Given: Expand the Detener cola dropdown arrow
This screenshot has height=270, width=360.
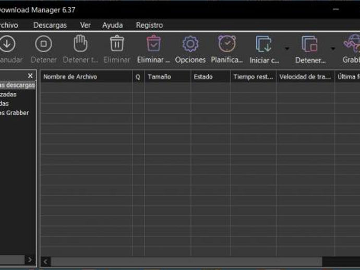Looking at the screenshot, I should pyautogui.click(x=333, y=48).
